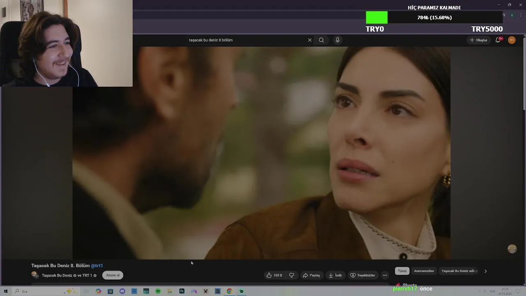Open Spotify from the taskbar
Viewport: 526px width, 296px height.
coord(158,291)
